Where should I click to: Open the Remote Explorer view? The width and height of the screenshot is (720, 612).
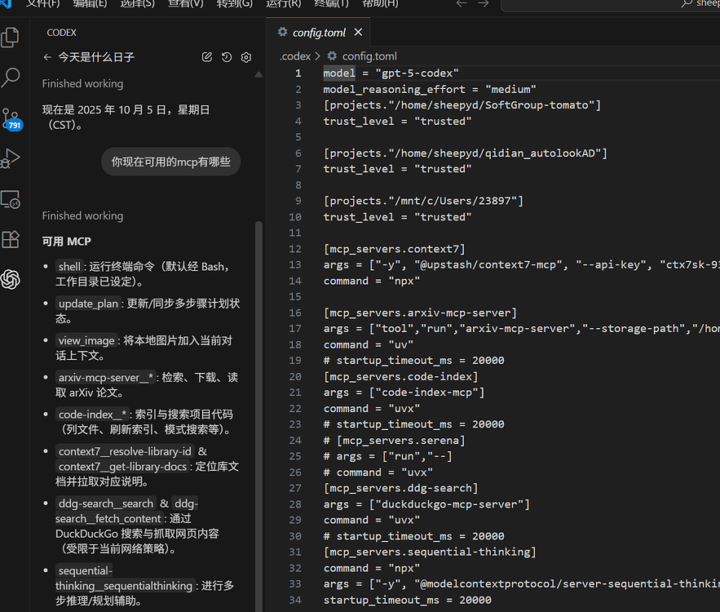10,199
